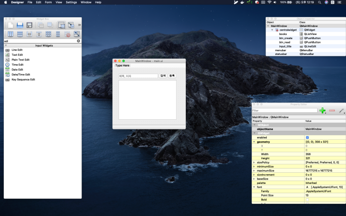This screenshot has width=346, height=216.
Task: Click the Open Form icon
Action: coord(20,25)
